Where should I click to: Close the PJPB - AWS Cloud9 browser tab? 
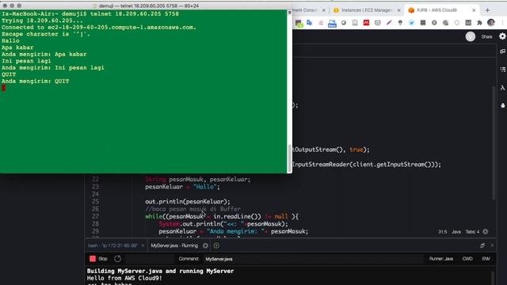pos(474,10)
